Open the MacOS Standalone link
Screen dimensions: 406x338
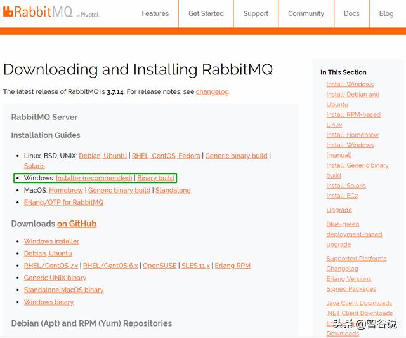(x=173, y=190)
